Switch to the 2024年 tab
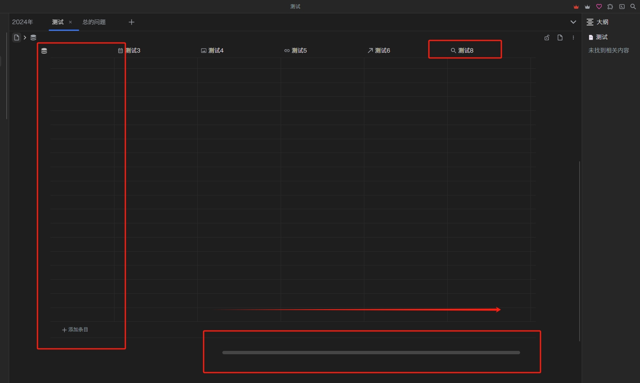The height and width of the screenshot is (383, 640). click(22, 22)
